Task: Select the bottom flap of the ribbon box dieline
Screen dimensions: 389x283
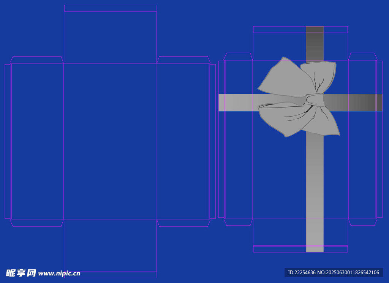Action: pos(281,232)
